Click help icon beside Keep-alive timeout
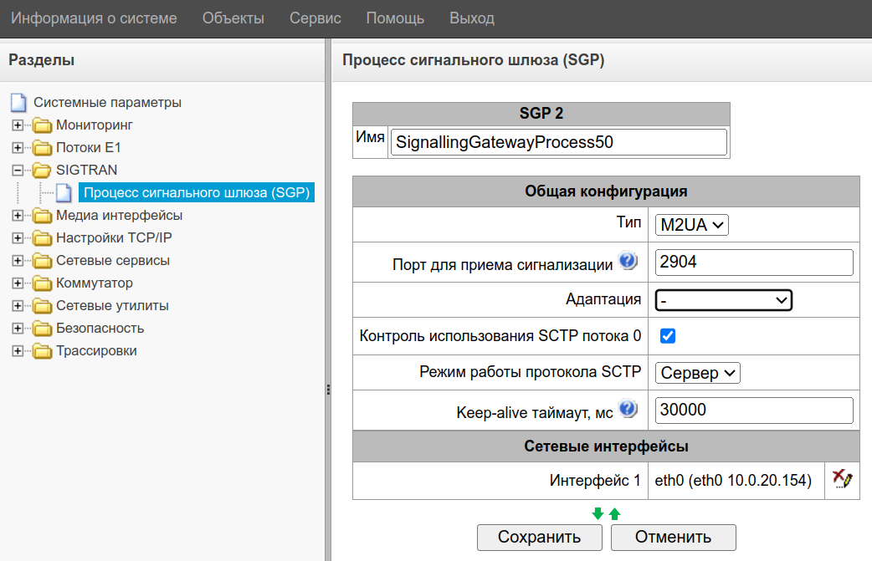872x561 pixels. 628,411
